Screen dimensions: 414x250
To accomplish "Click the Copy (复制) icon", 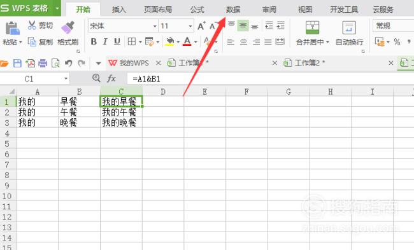I will 32,42.
